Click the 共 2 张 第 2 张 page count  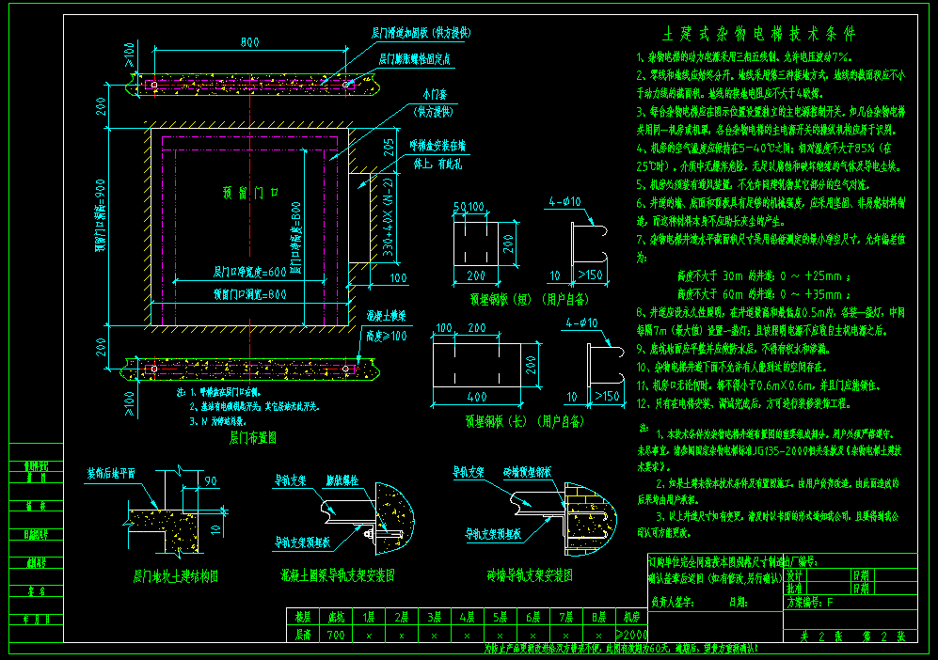point(852,636)
